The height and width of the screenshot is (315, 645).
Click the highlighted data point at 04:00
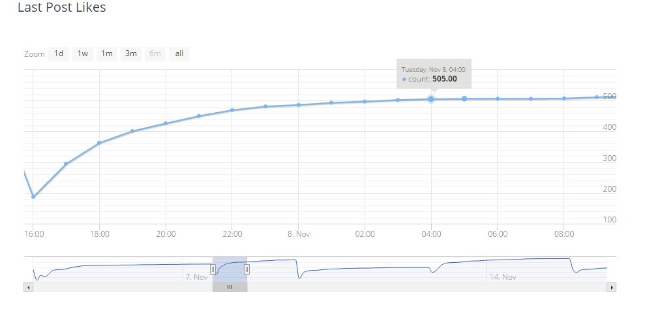431,99
